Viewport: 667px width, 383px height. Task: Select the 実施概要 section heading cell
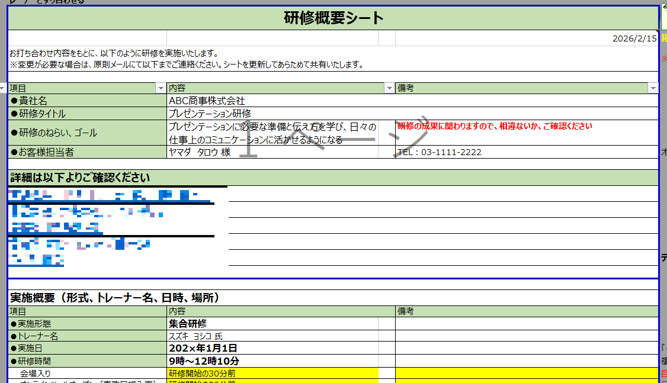tap(116, 298)
